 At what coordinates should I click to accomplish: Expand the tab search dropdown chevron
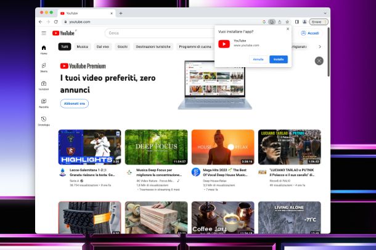click(x=325, y=14)
